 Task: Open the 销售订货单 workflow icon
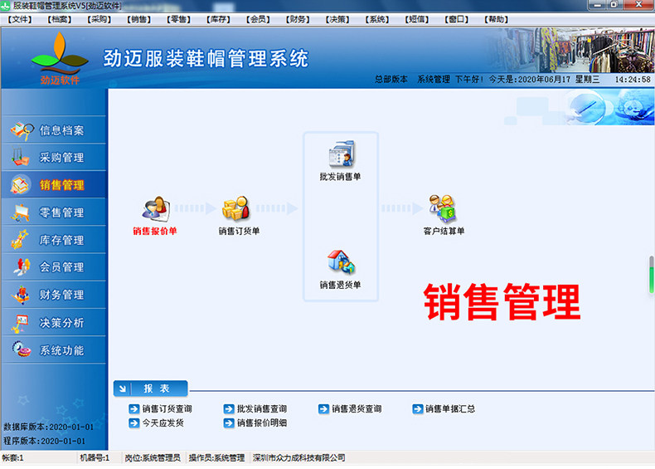coord(236,208)
